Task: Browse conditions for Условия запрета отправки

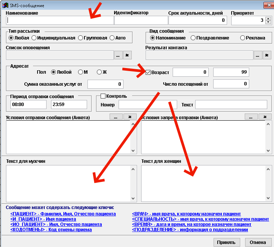Action: click(251, 117)
